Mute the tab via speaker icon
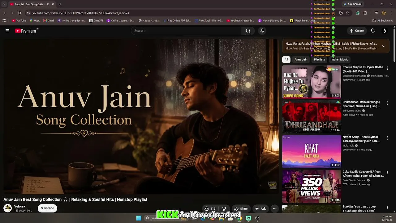 click(x=48, y=4)
